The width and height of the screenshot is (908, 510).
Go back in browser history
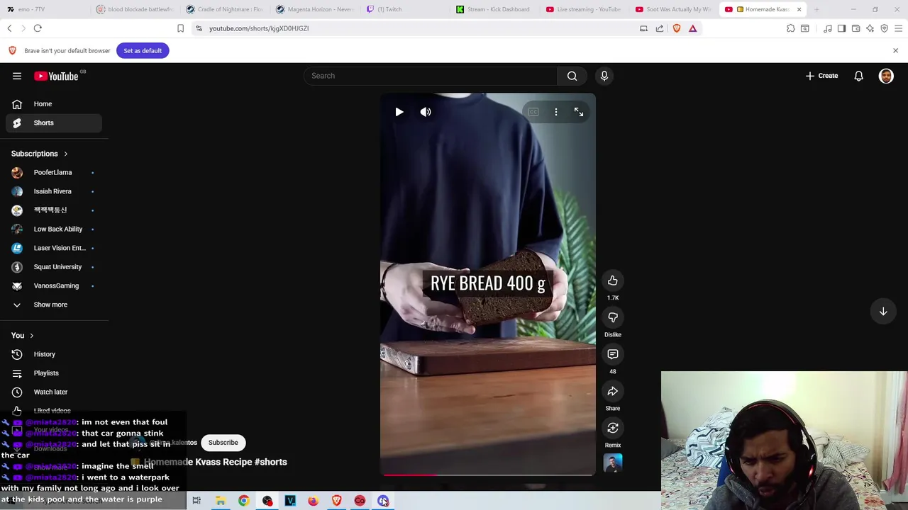point(9,28)
